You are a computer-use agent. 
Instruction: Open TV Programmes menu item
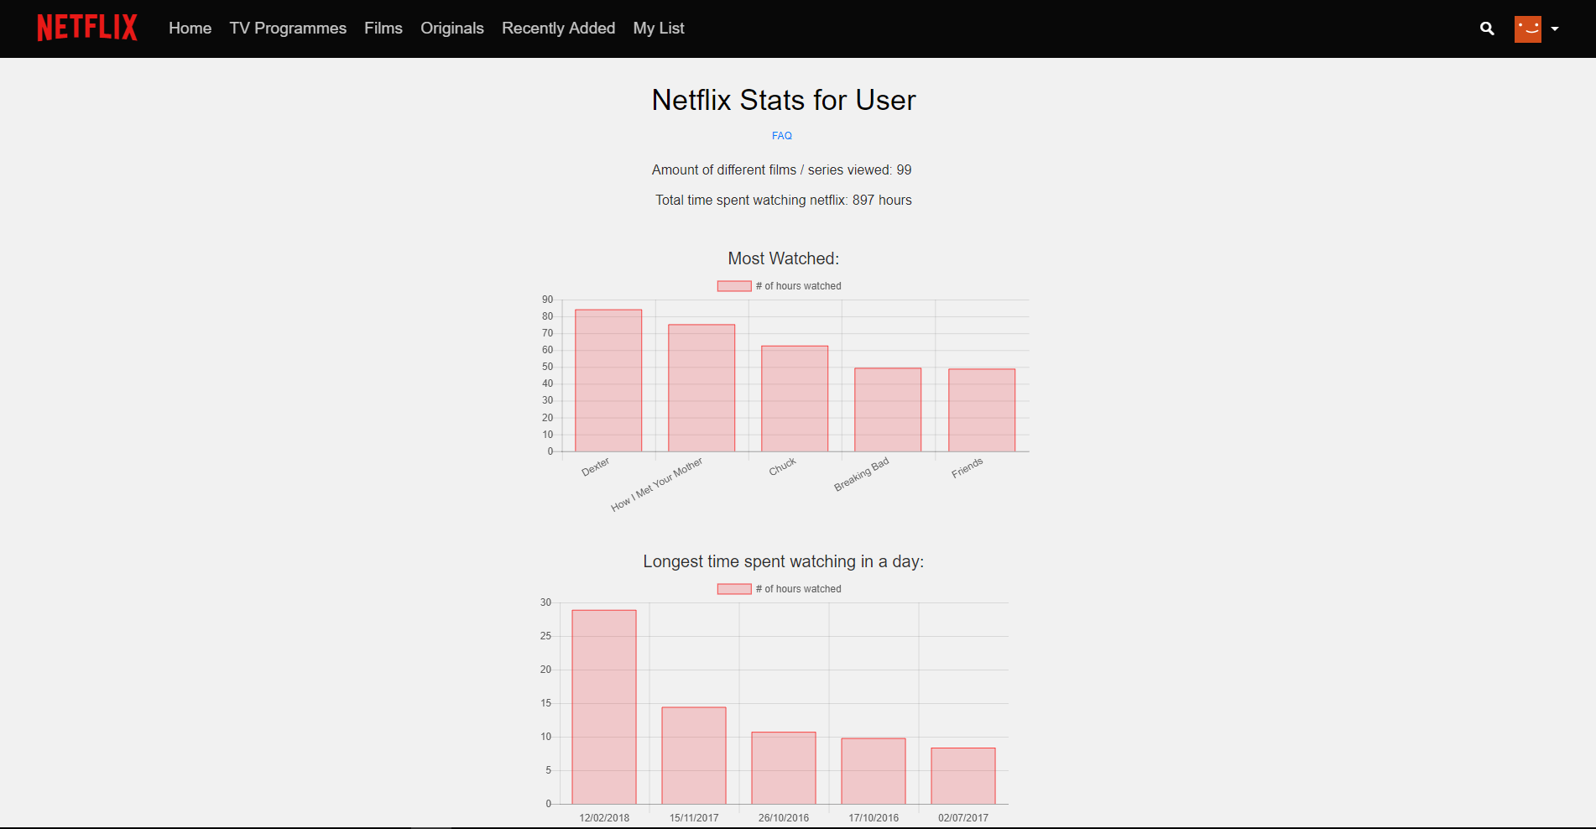pos(288,28)
